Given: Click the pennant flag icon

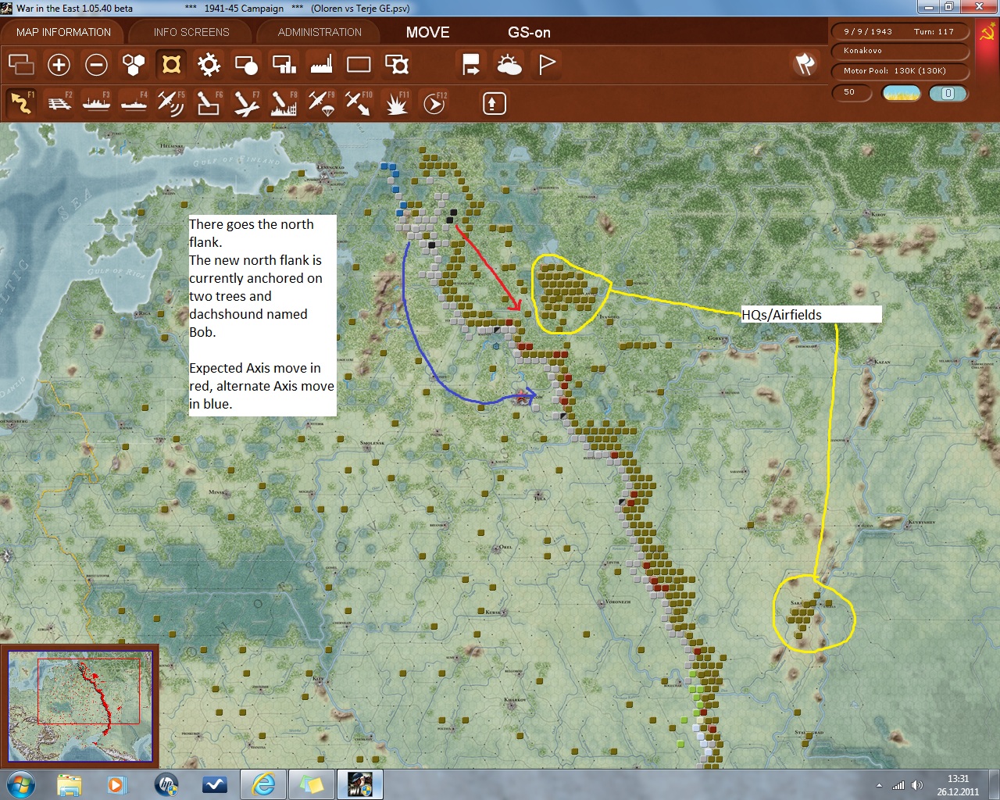Looking at the screenshot, I should coord(546,64).
